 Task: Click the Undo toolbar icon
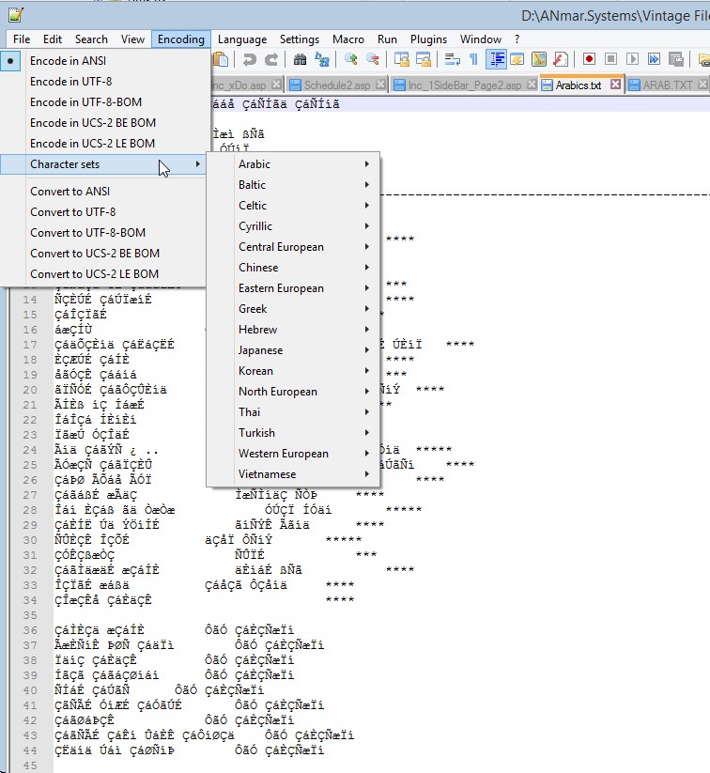pyautogui.click(x=250, y=59)
